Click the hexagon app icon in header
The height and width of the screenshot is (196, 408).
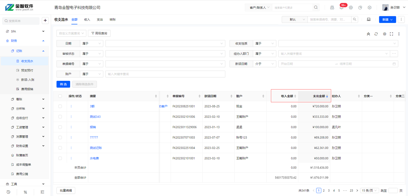[369, 7]
